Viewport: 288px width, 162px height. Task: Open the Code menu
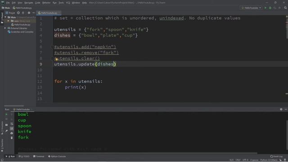pyautogui.click(x=38, y=3)
